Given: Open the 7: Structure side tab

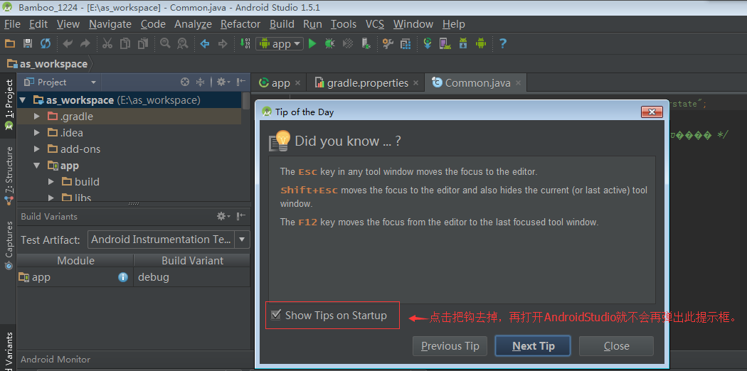Looking at the screenshot, I should (9, 175).
